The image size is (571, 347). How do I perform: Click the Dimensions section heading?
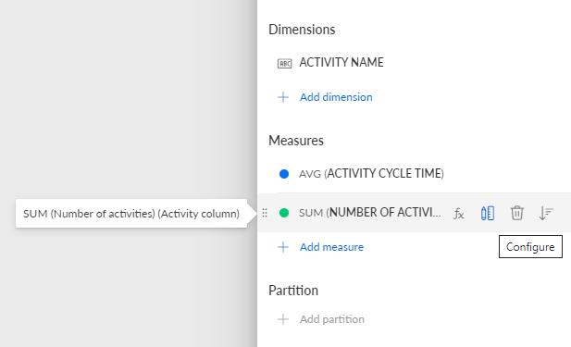pos(302,30)
